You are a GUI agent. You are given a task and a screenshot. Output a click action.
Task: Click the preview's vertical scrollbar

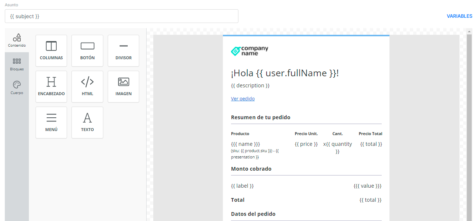469,126
